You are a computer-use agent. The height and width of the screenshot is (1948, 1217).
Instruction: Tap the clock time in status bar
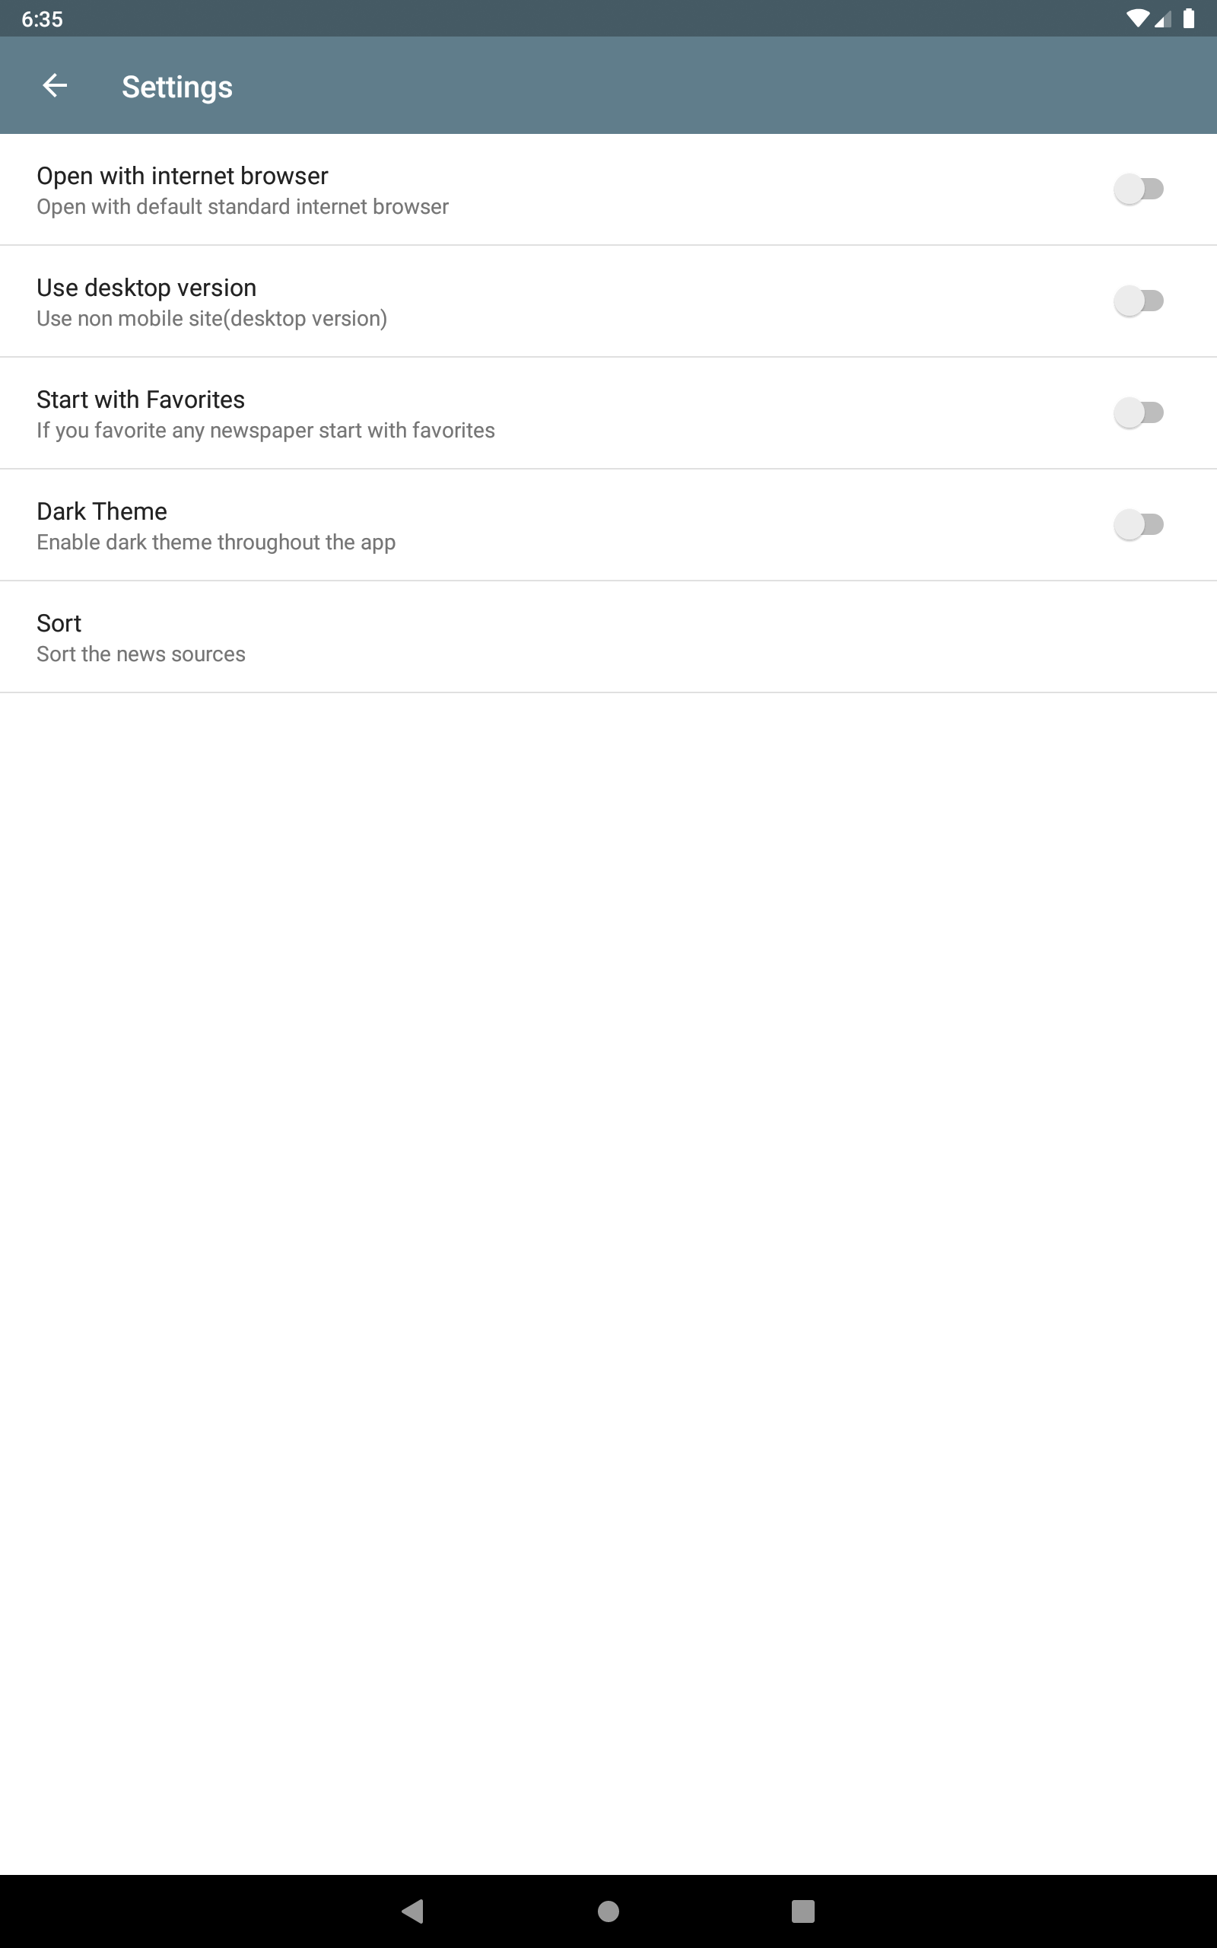[42, 18]
